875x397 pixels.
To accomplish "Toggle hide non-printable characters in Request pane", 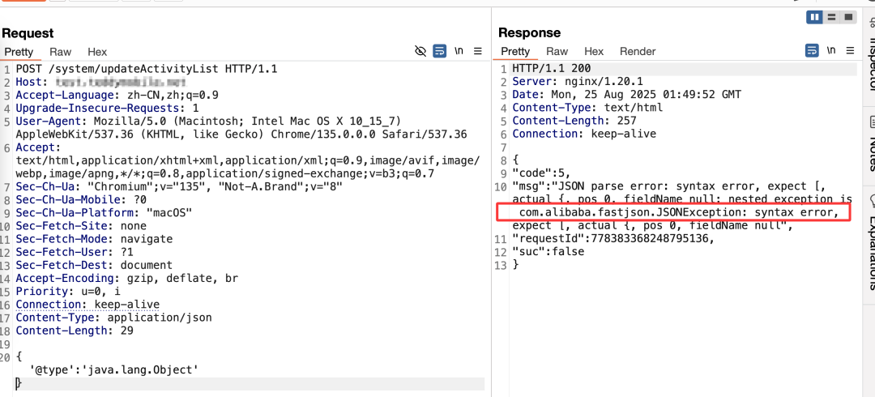I will coord(420,51).
